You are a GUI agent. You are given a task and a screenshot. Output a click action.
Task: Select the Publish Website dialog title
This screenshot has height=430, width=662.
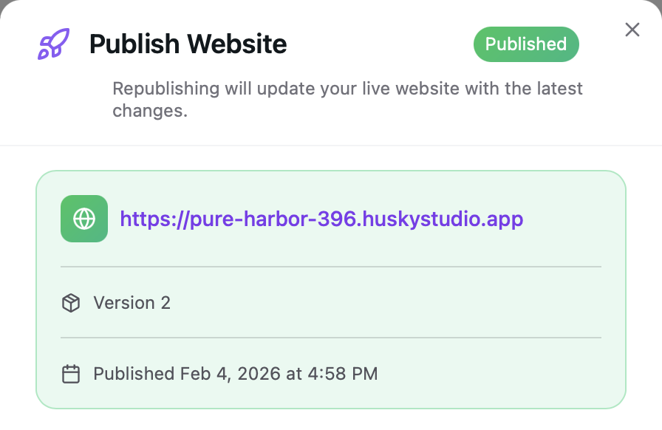(x=188, y=44)
